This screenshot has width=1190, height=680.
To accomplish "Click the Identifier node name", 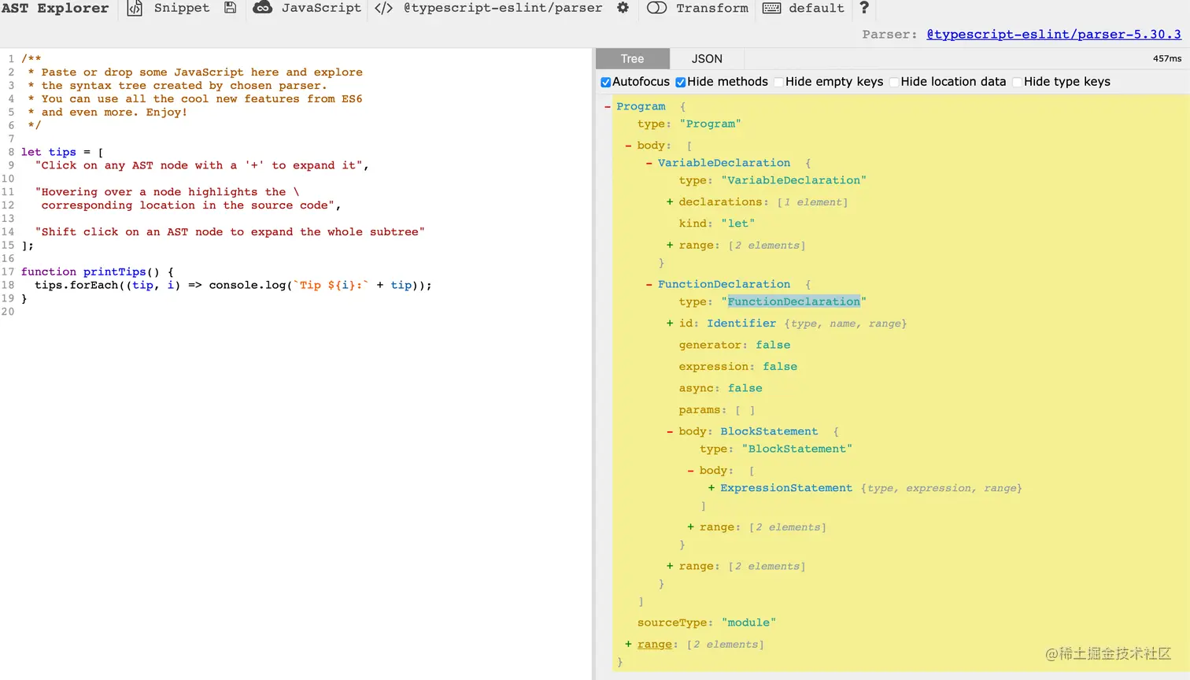I will (741, 323).
